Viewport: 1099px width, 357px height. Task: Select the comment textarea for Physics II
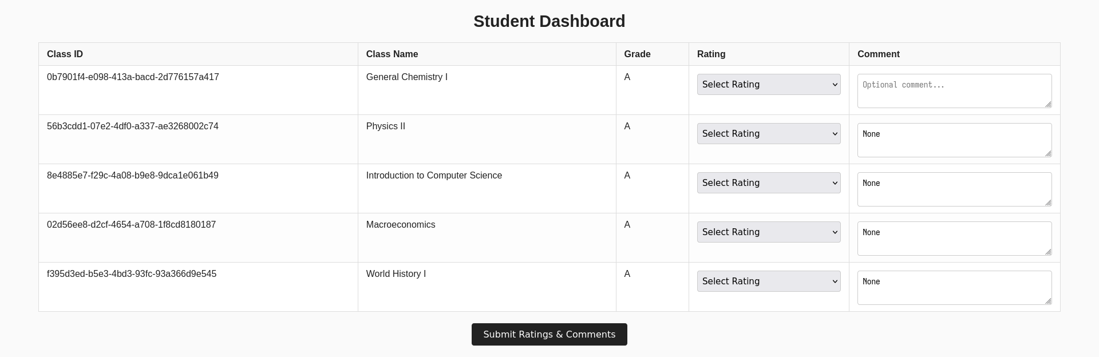[954, 140]
